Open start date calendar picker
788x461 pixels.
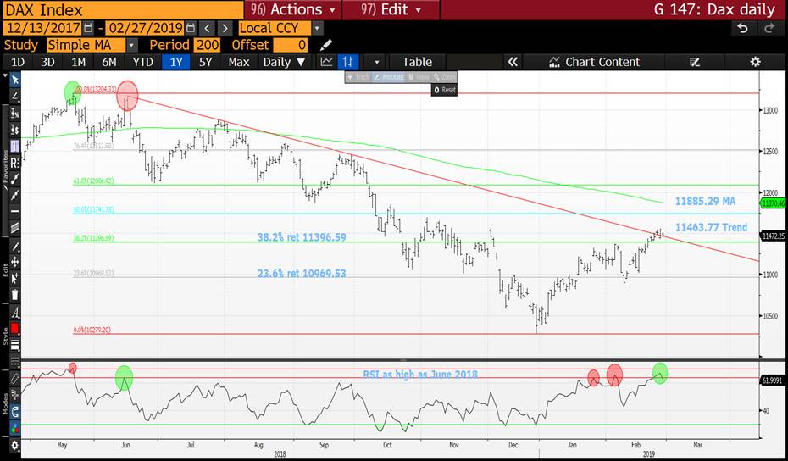pyautogui.click(x=88, y=28)
